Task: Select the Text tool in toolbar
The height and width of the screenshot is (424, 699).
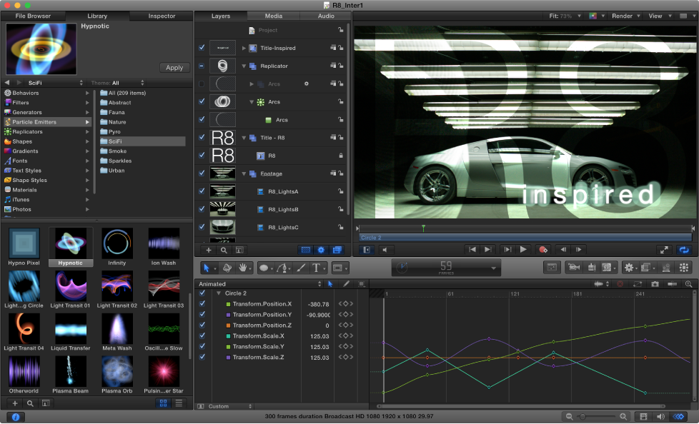Action: (x=316, y=268)
